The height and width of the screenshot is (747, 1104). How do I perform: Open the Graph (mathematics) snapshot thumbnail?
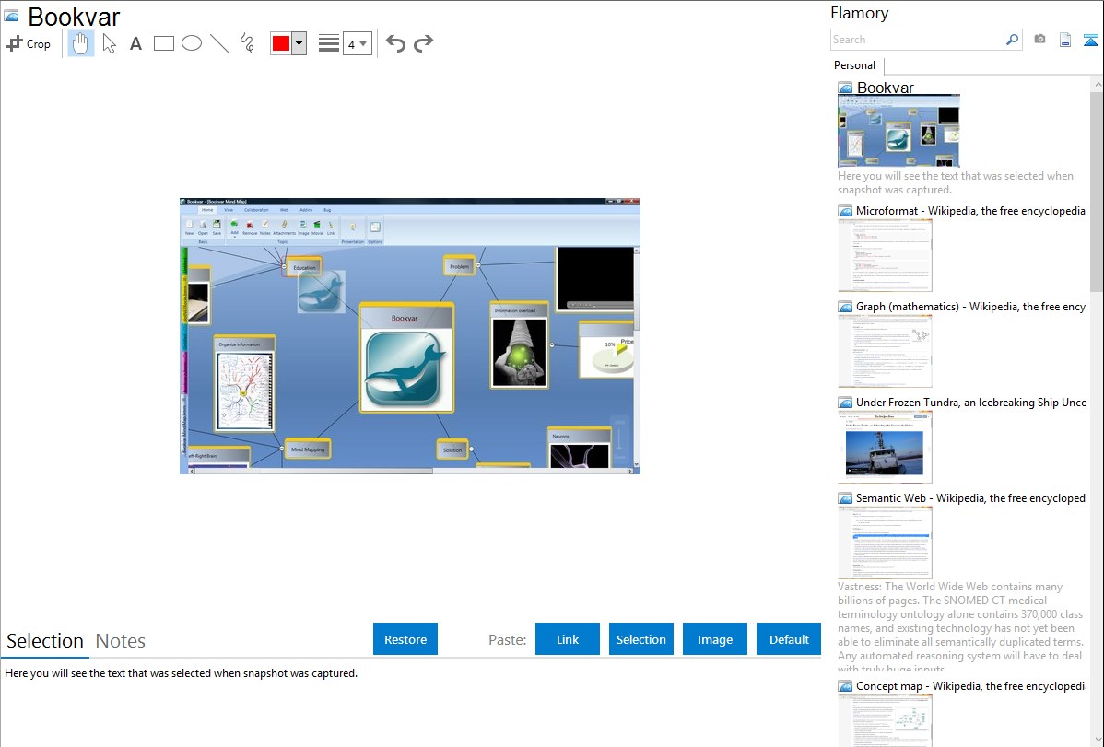[885, 351]
